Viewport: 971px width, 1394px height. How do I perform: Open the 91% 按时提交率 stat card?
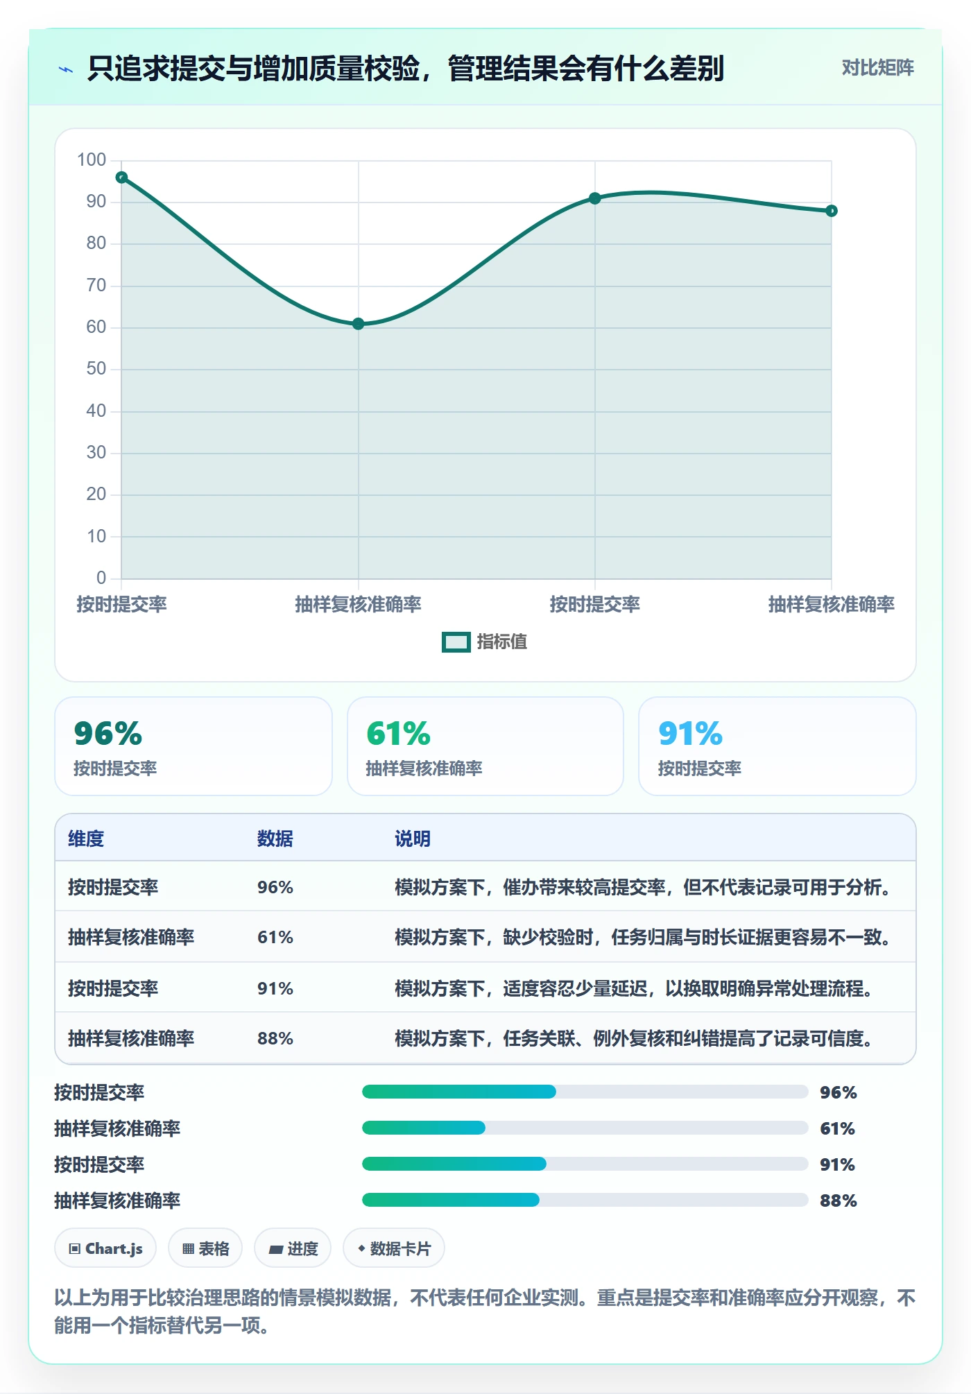[777, 746]
